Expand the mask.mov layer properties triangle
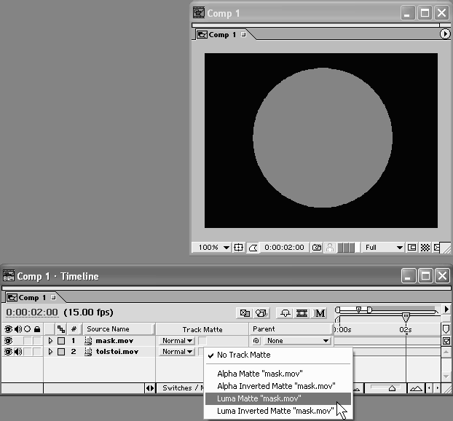The image size is (453, 421). point(50,341)
